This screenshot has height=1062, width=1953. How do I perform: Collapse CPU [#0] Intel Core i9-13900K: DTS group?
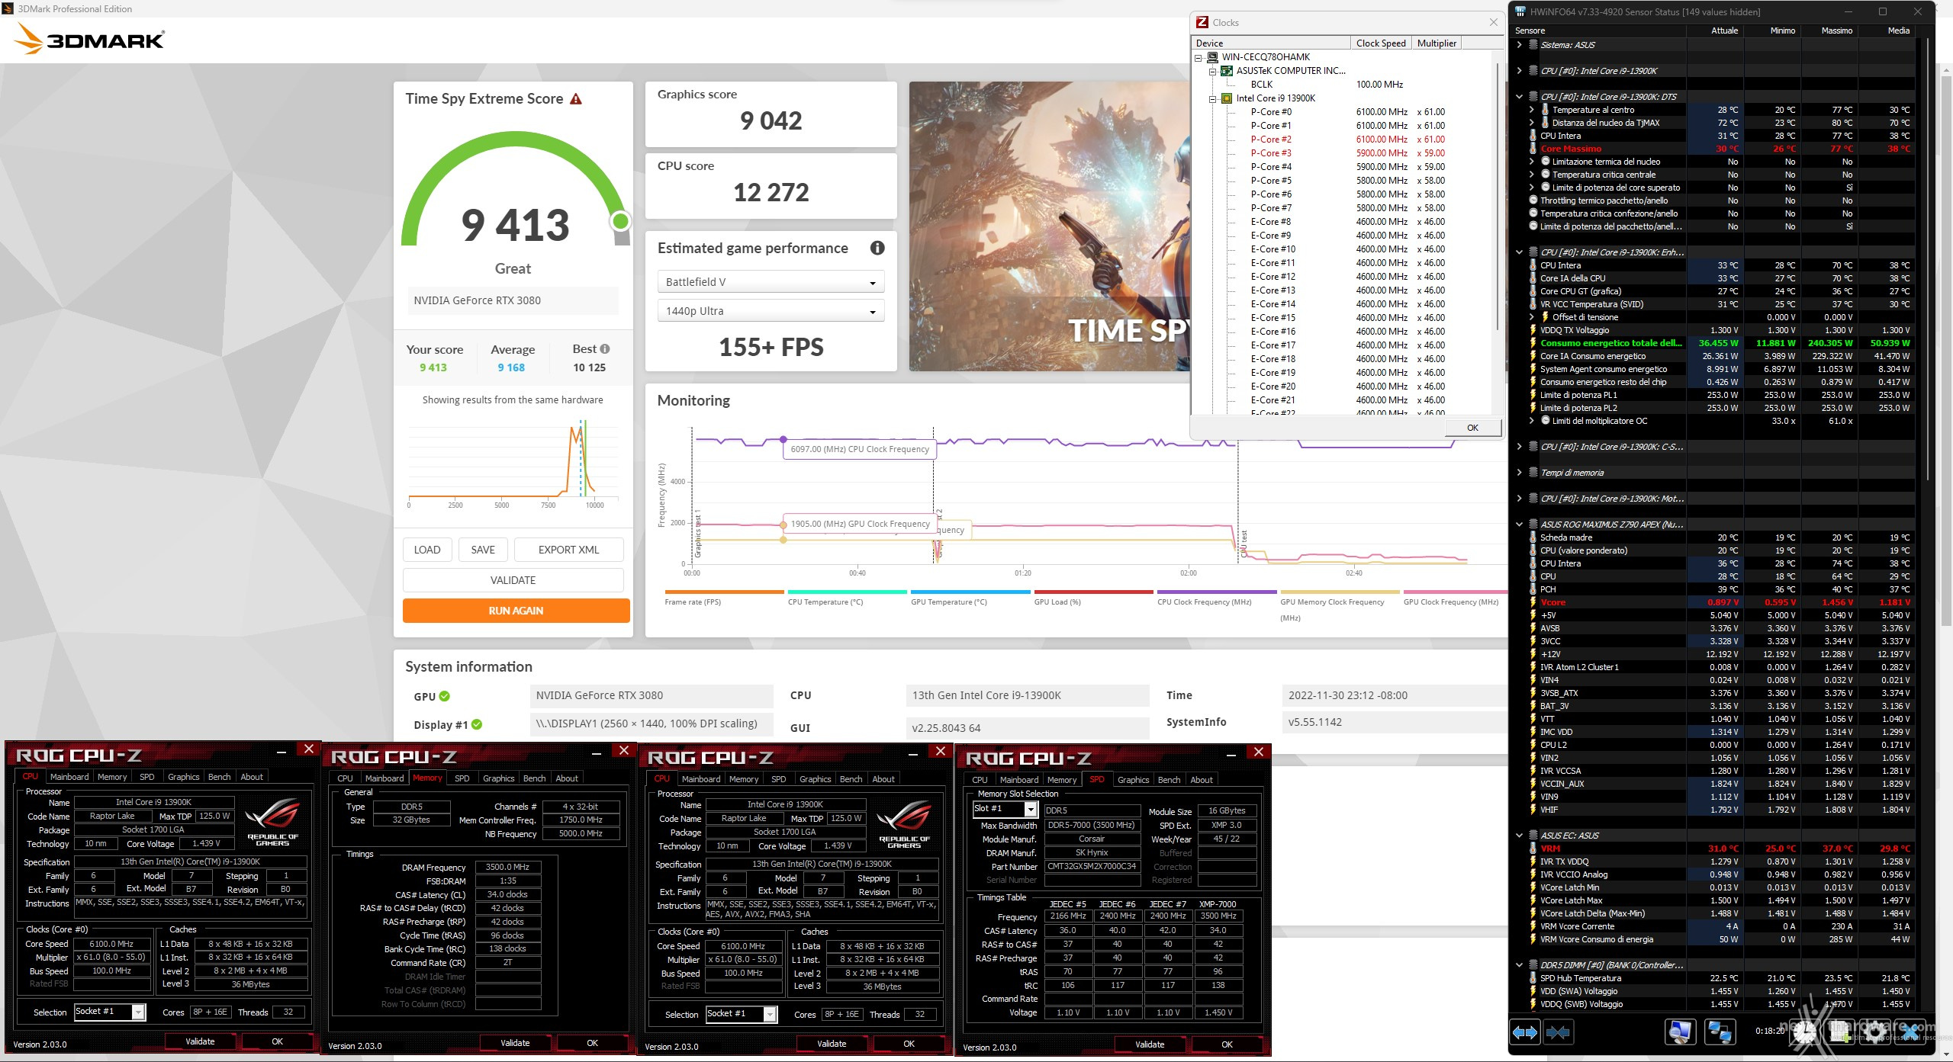coord(1519,97)
